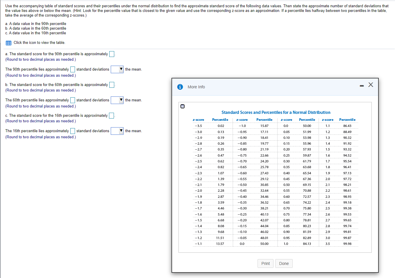Close the More Info dialog with the X
The width and height of the screenshot is (395, 278).
[x=371, y=85]
